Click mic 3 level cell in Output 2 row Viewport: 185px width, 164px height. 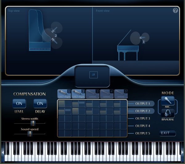pos(89,111)
